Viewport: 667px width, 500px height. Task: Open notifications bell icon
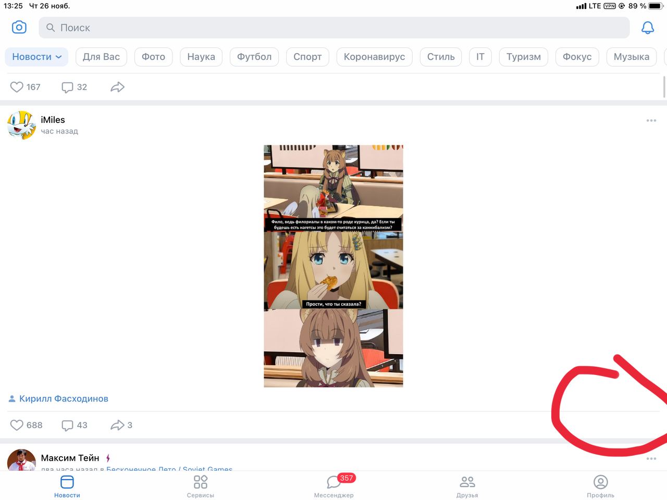click(x=648, y=28)
